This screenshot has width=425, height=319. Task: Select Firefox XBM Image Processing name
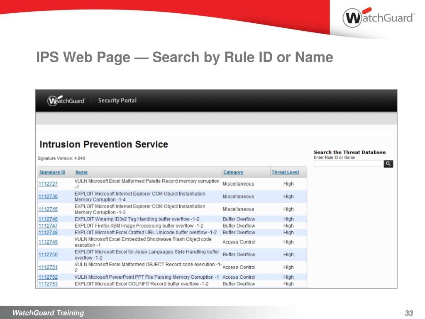coord(139,226)
